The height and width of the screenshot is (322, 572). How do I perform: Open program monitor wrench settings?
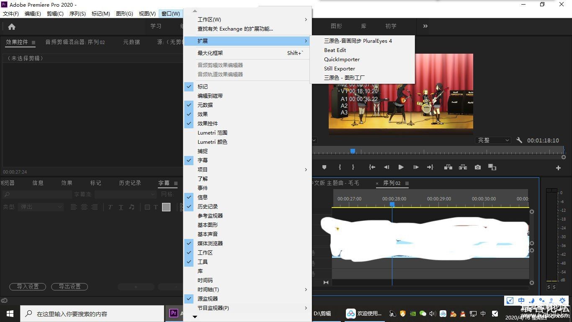pos(519,140)
